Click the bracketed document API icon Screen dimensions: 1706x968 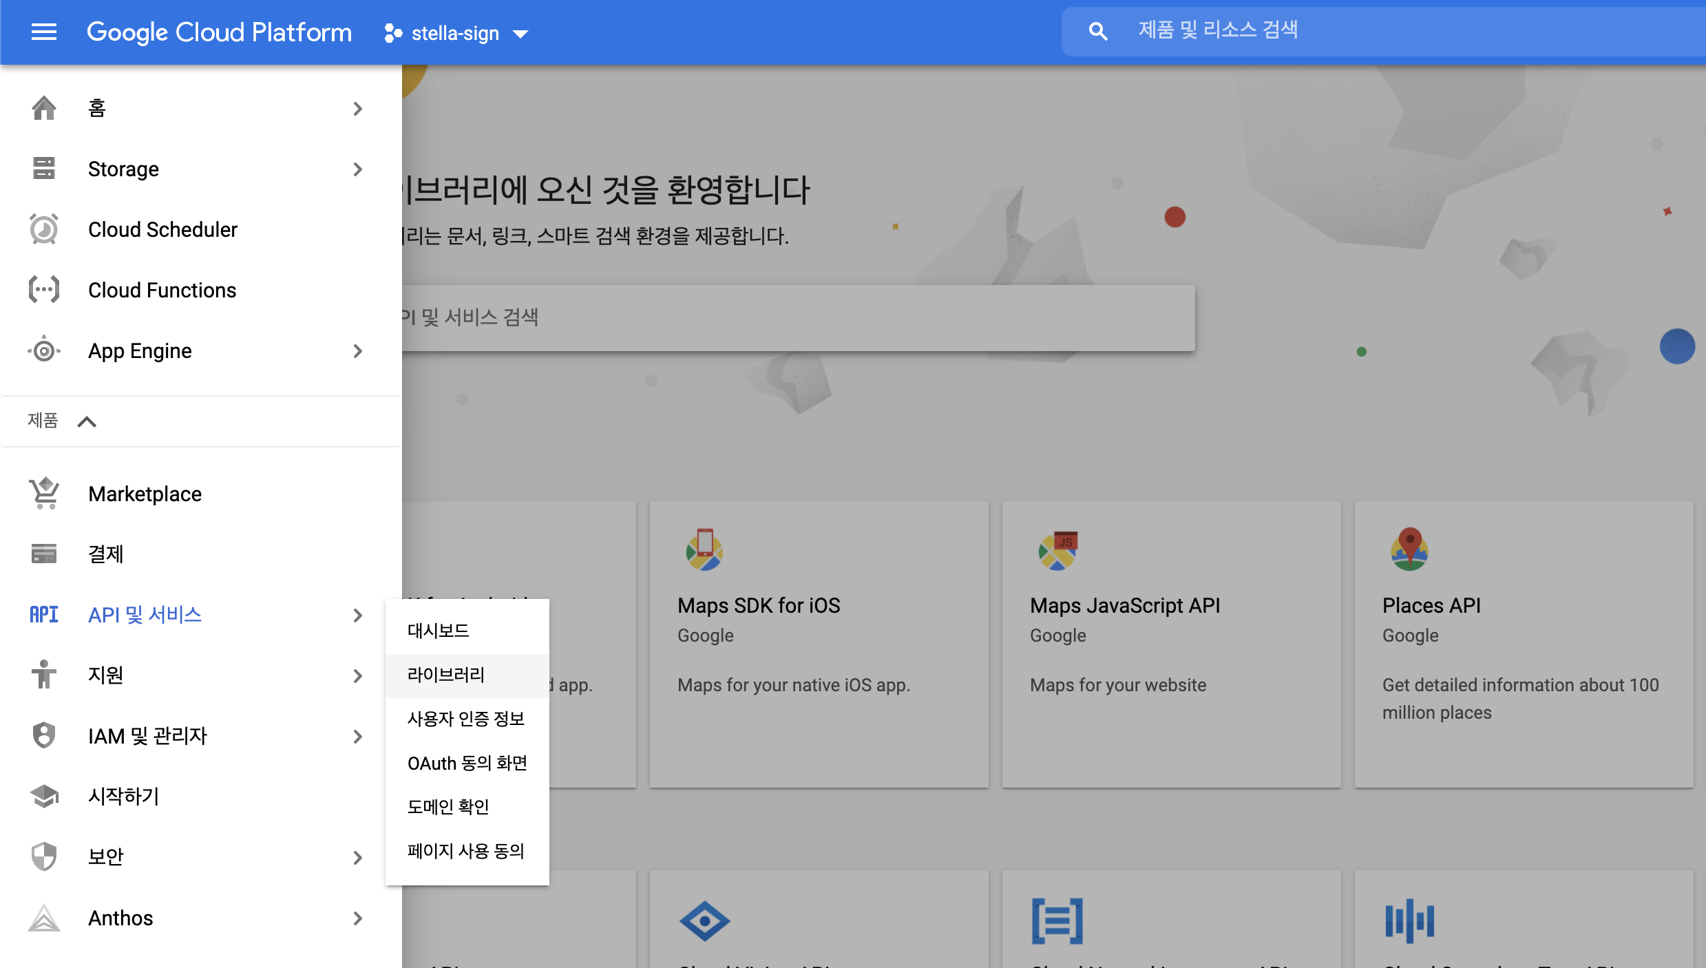tap(1057, 920)
